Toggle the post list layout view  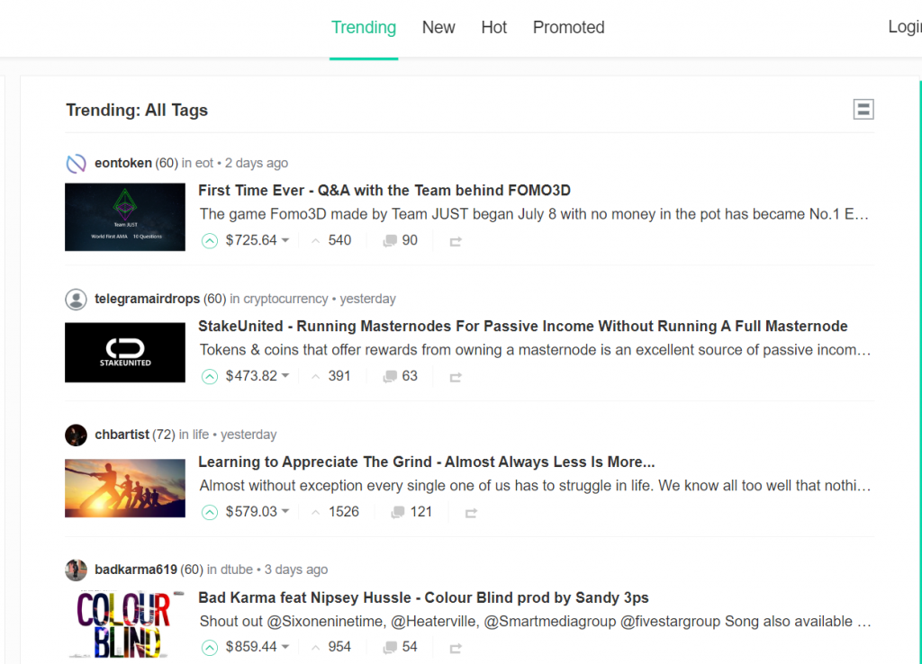863,109
